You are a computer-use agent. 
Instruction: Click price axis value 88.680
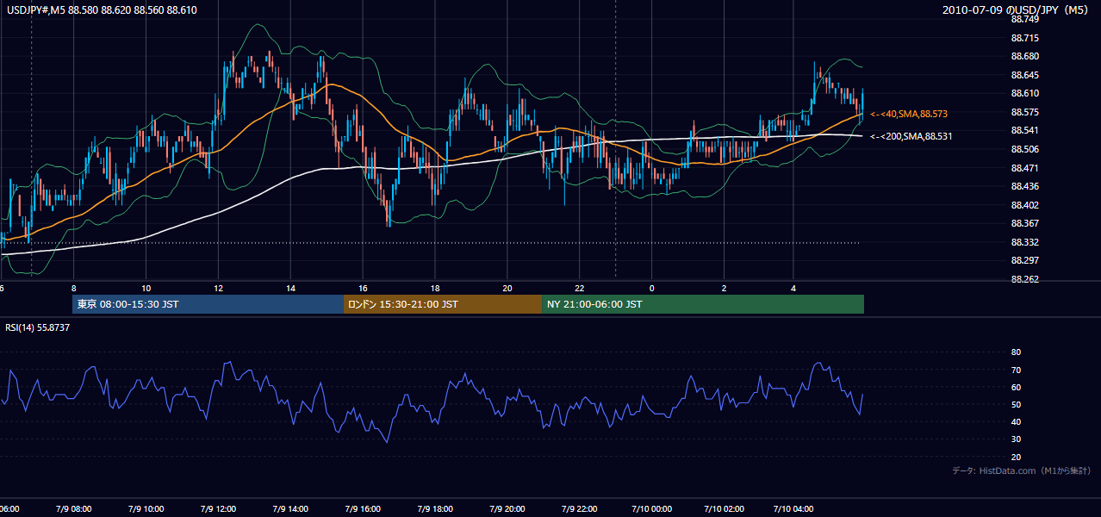pos(1024,56)
